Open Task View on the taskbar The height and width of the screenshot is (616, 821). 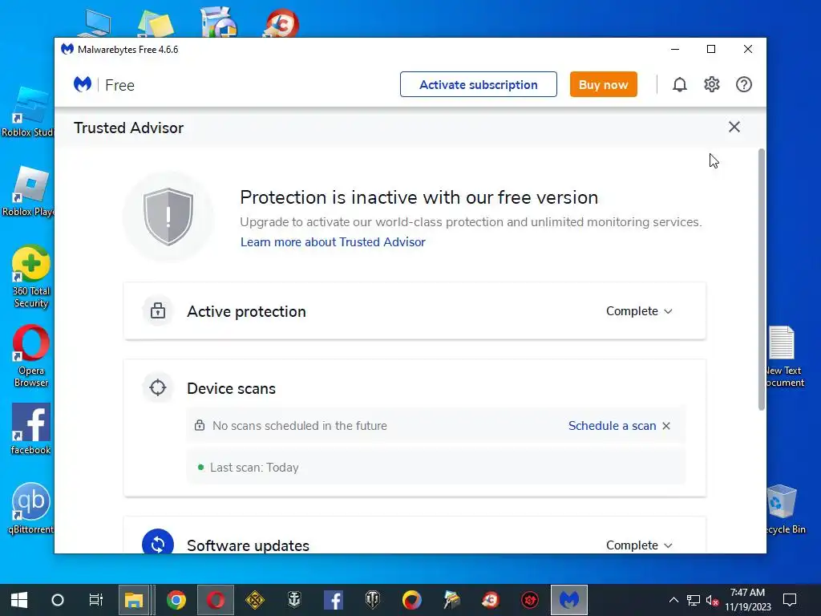pyautogui.click(x=96, y=600)
